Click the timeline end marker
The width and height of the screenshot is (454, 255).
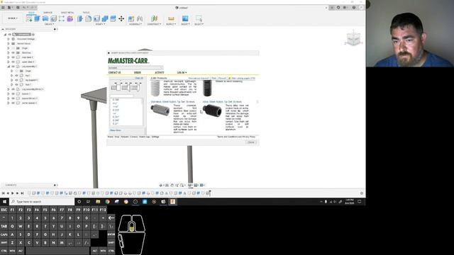coord(210,193)
